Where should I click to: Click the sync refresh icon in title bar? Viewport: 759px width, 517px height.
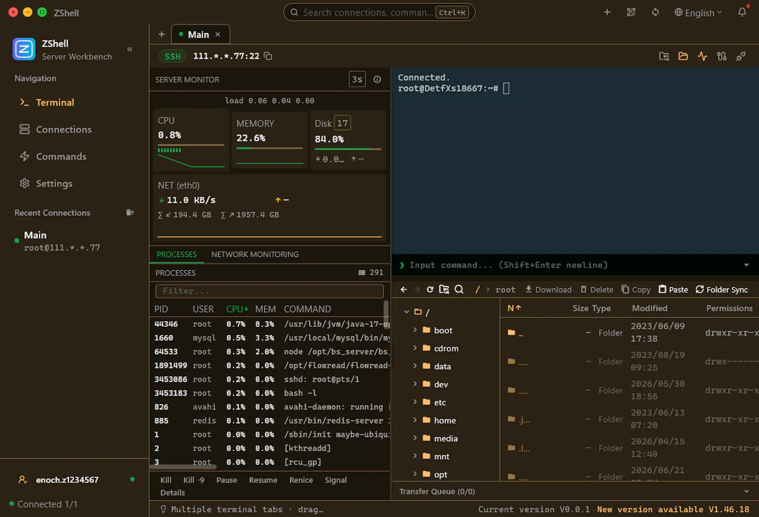tap(655, 12)
